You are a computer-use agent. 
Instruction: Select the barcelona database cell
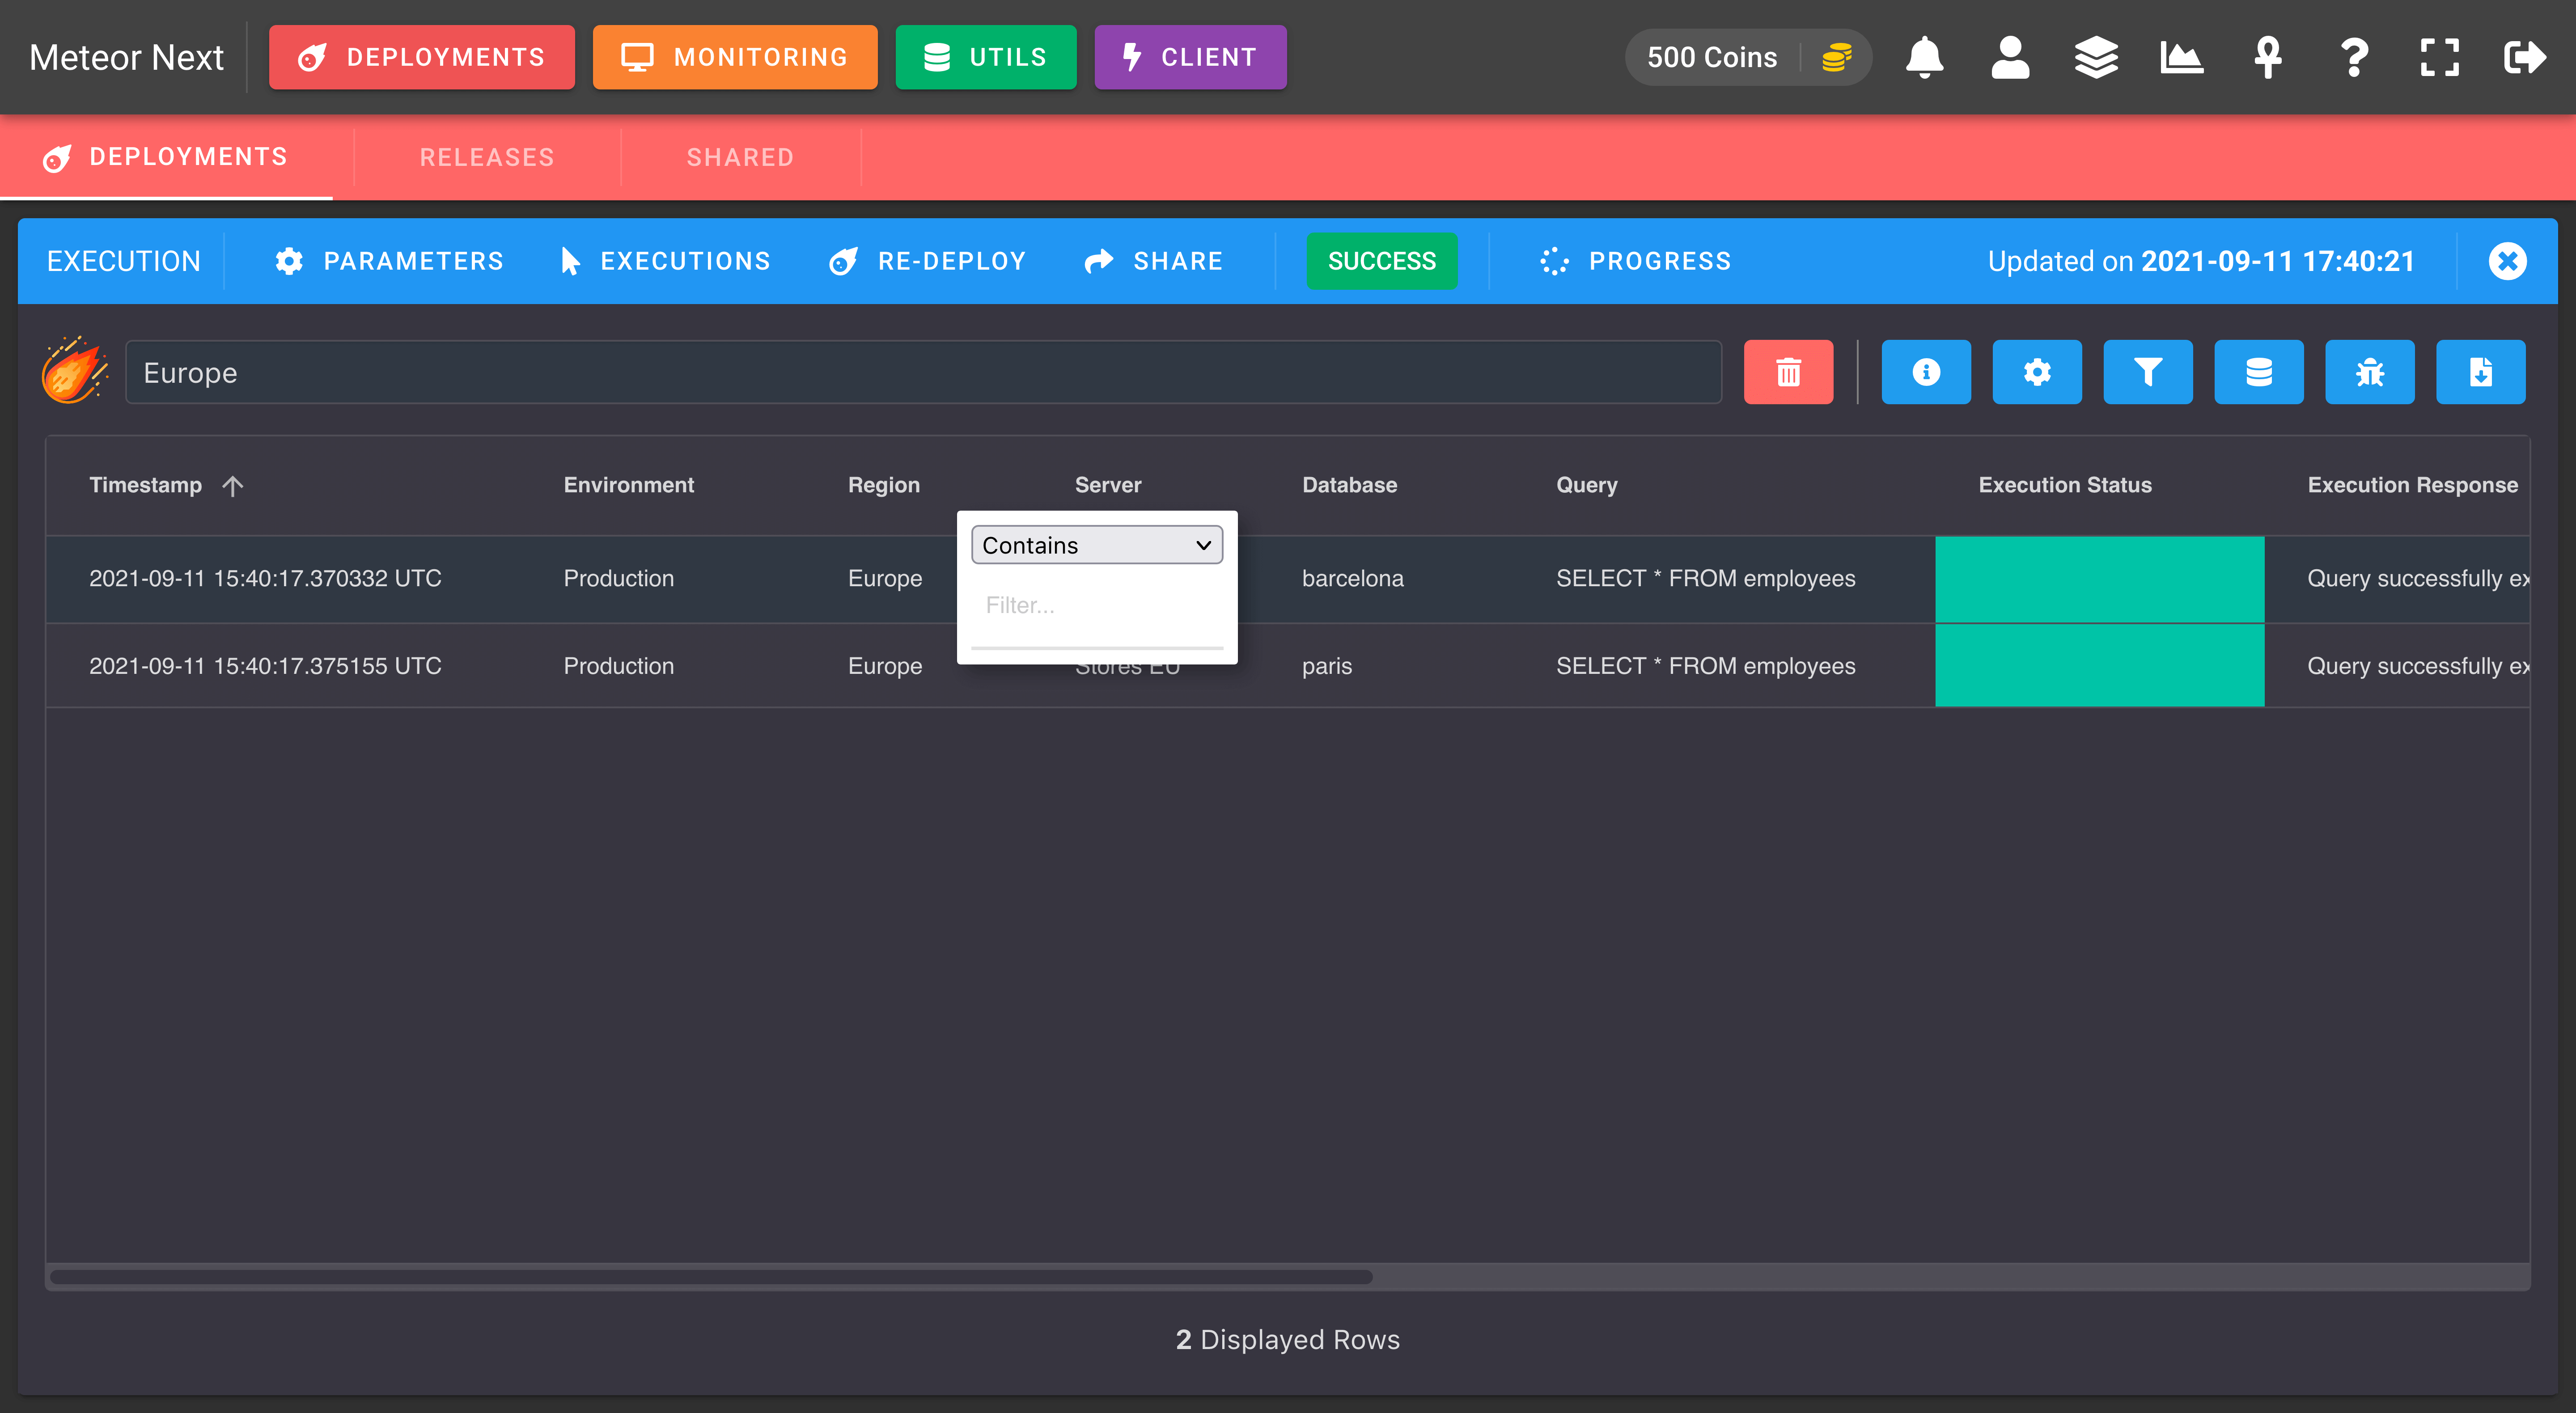pyautogui.click(x=1352, y=578)
